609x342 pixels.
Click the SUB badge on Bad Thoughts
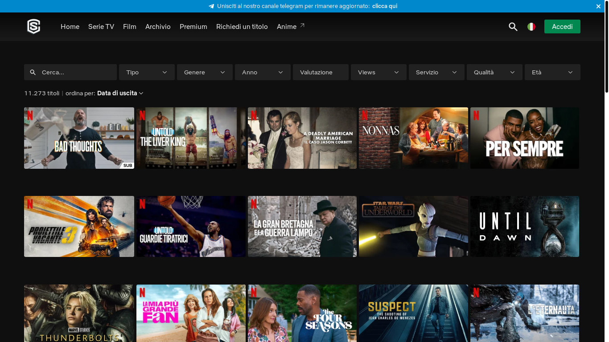point(128,165)
